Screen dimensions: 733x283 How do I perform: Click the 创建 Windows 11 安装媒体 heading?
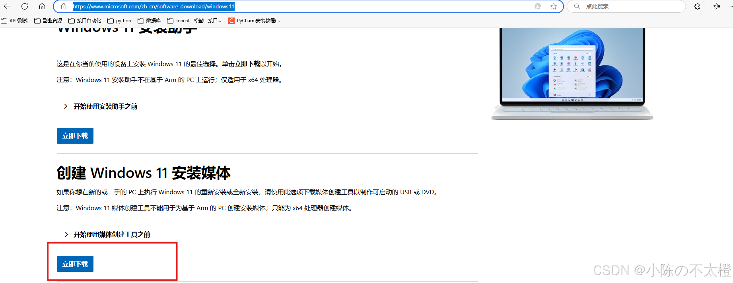[144, 173]
